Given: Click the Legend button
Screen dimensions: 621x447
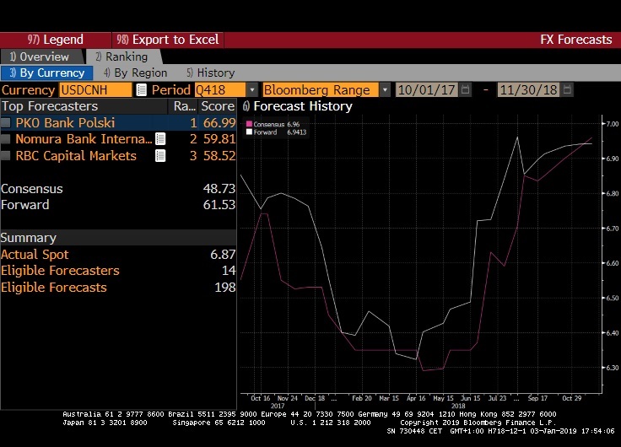Looking at the screenshot, I should tap(55, 40).
